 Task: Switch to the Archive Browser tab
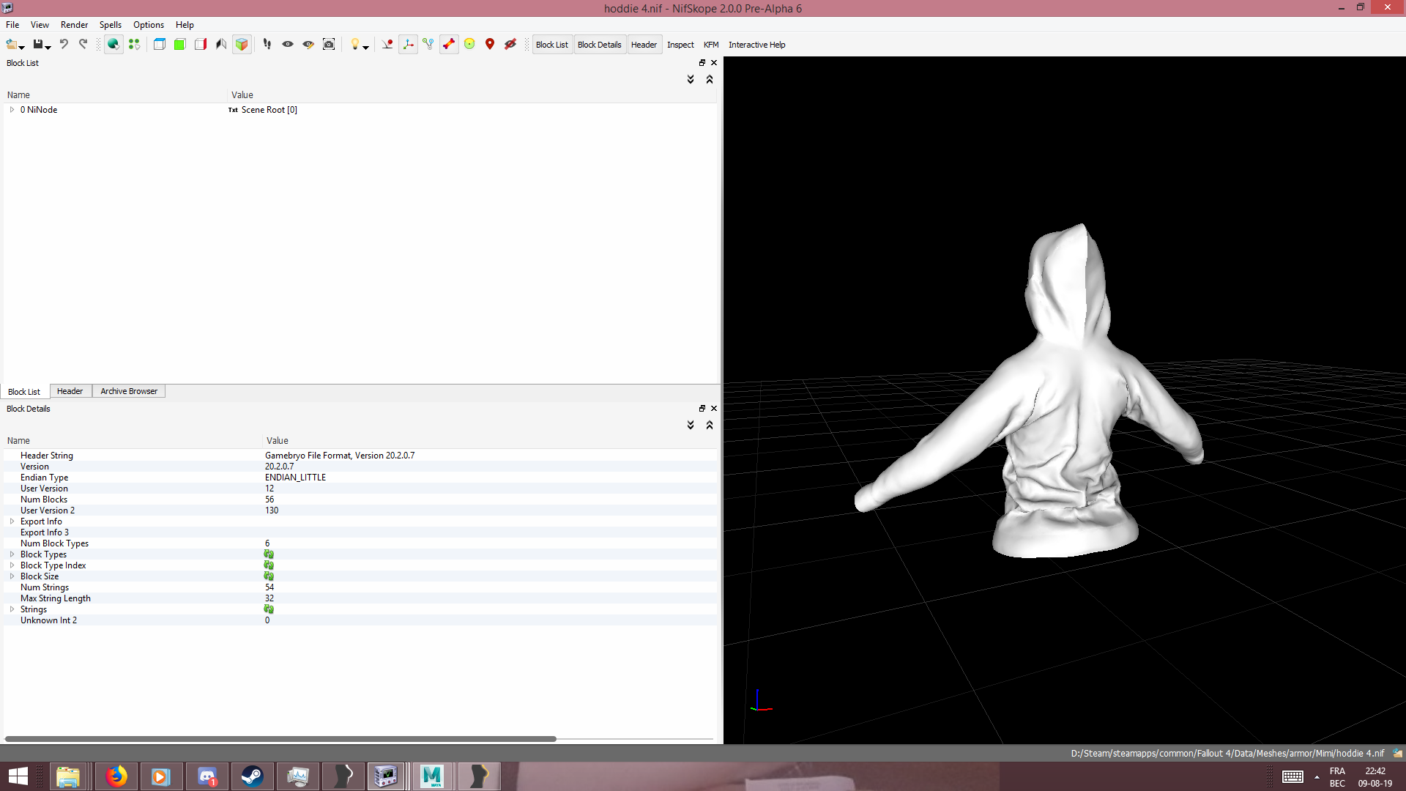(x=129, y=391)
